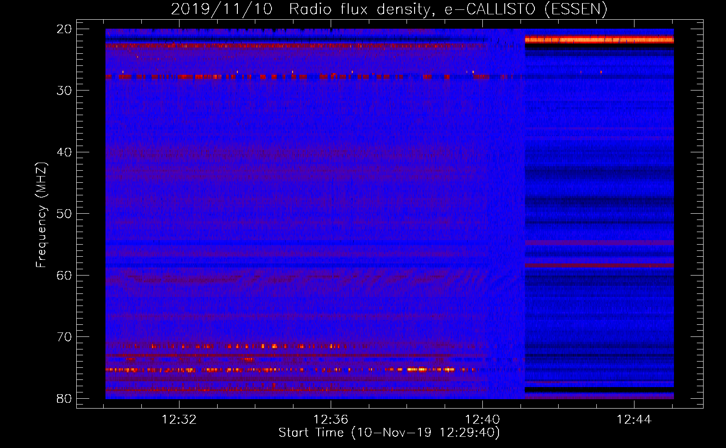Click the 'Frequency (MHZ)' axis label
The height and width of the screenshot is (448, 726).
41,215
